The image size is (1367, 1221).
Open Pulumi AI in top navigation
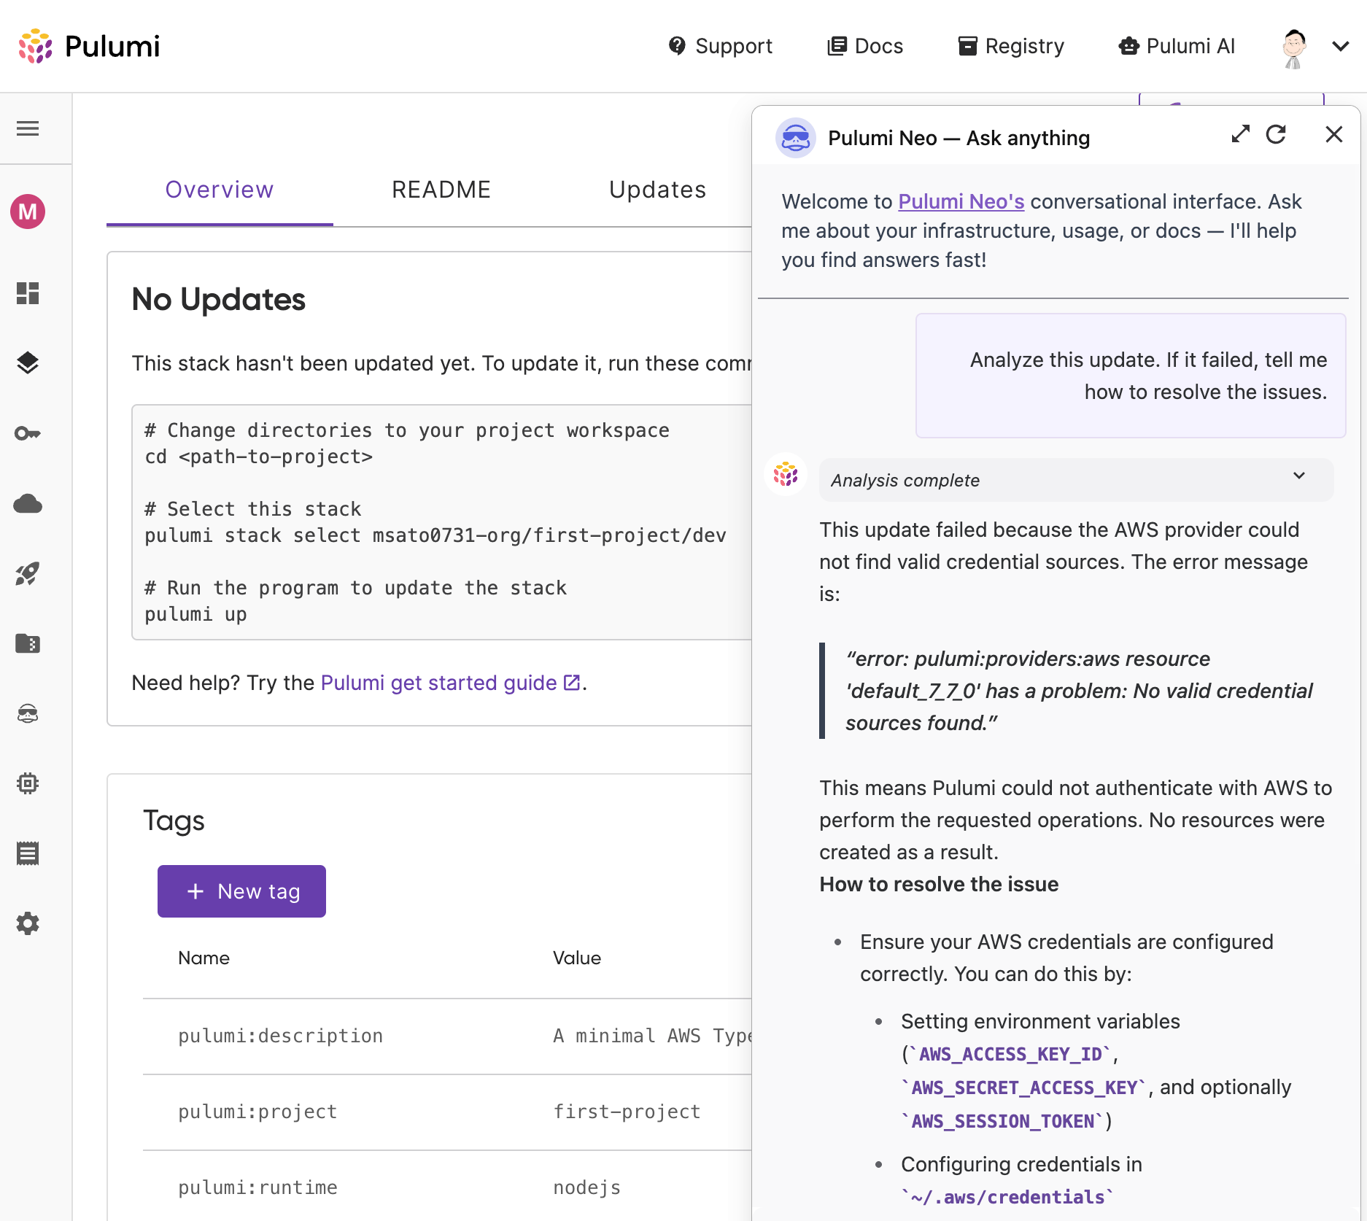coord(1177,46)
